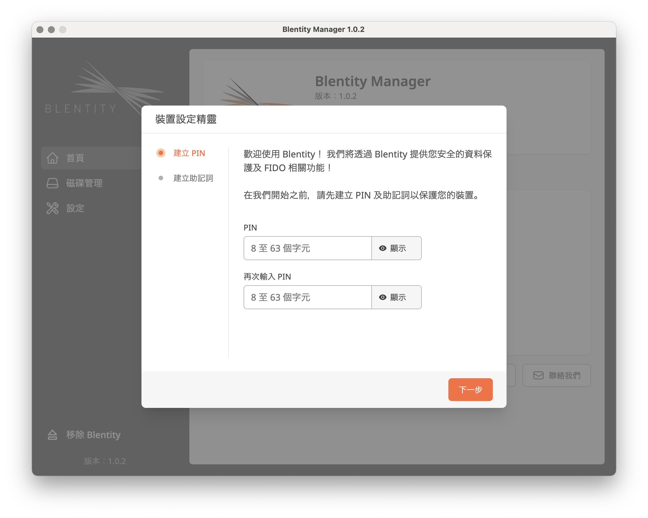Click the 裝置設定精靈 dialog title
648x518 pixels.
click(x=186, y=119)
